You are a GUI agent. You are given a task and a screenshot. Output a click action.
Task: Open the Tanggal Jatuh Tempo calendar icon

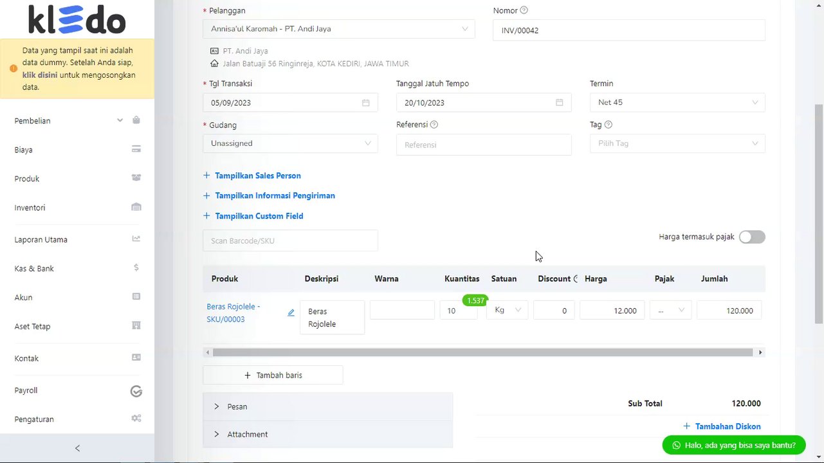coord(559,103)
